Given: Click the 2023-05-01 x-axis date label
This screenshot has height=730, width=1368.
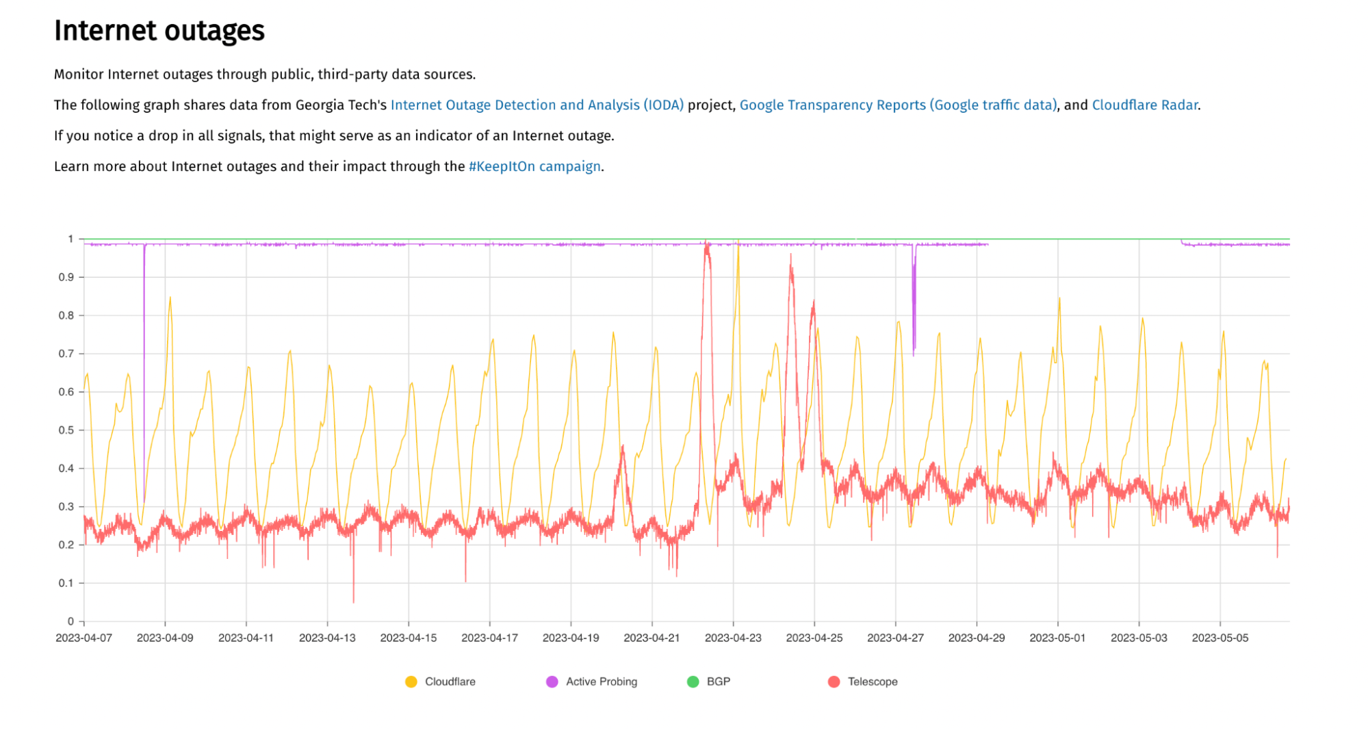Looking at the screenshot, I should tap(1057, 638).
